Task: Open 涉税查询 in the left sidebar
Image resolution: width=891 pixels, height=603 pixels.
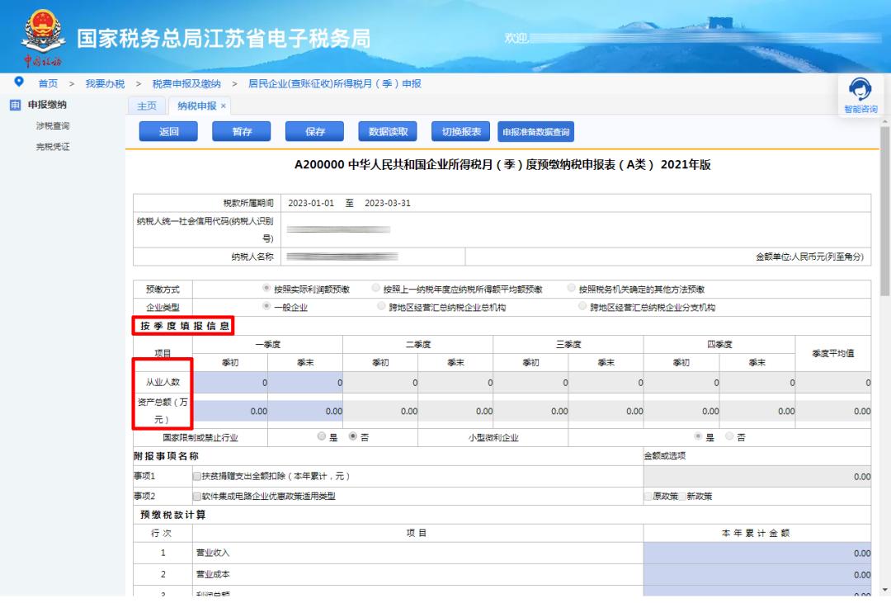Action: [53, 126]
